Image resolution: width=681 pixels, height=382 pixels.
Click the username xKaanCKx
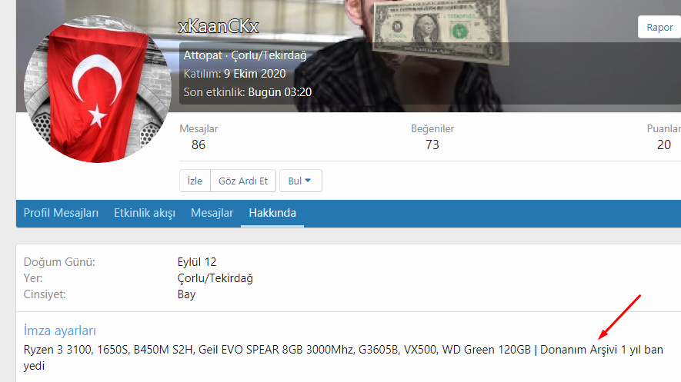(x=219, y=26)
